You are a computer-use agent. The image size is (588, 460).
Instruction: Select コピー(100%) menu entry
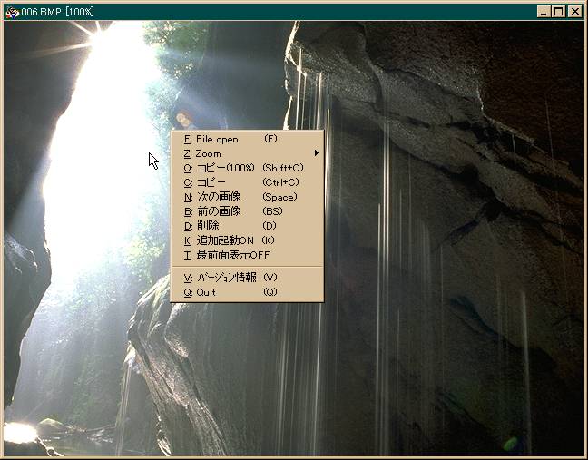[x=247, y=168]
